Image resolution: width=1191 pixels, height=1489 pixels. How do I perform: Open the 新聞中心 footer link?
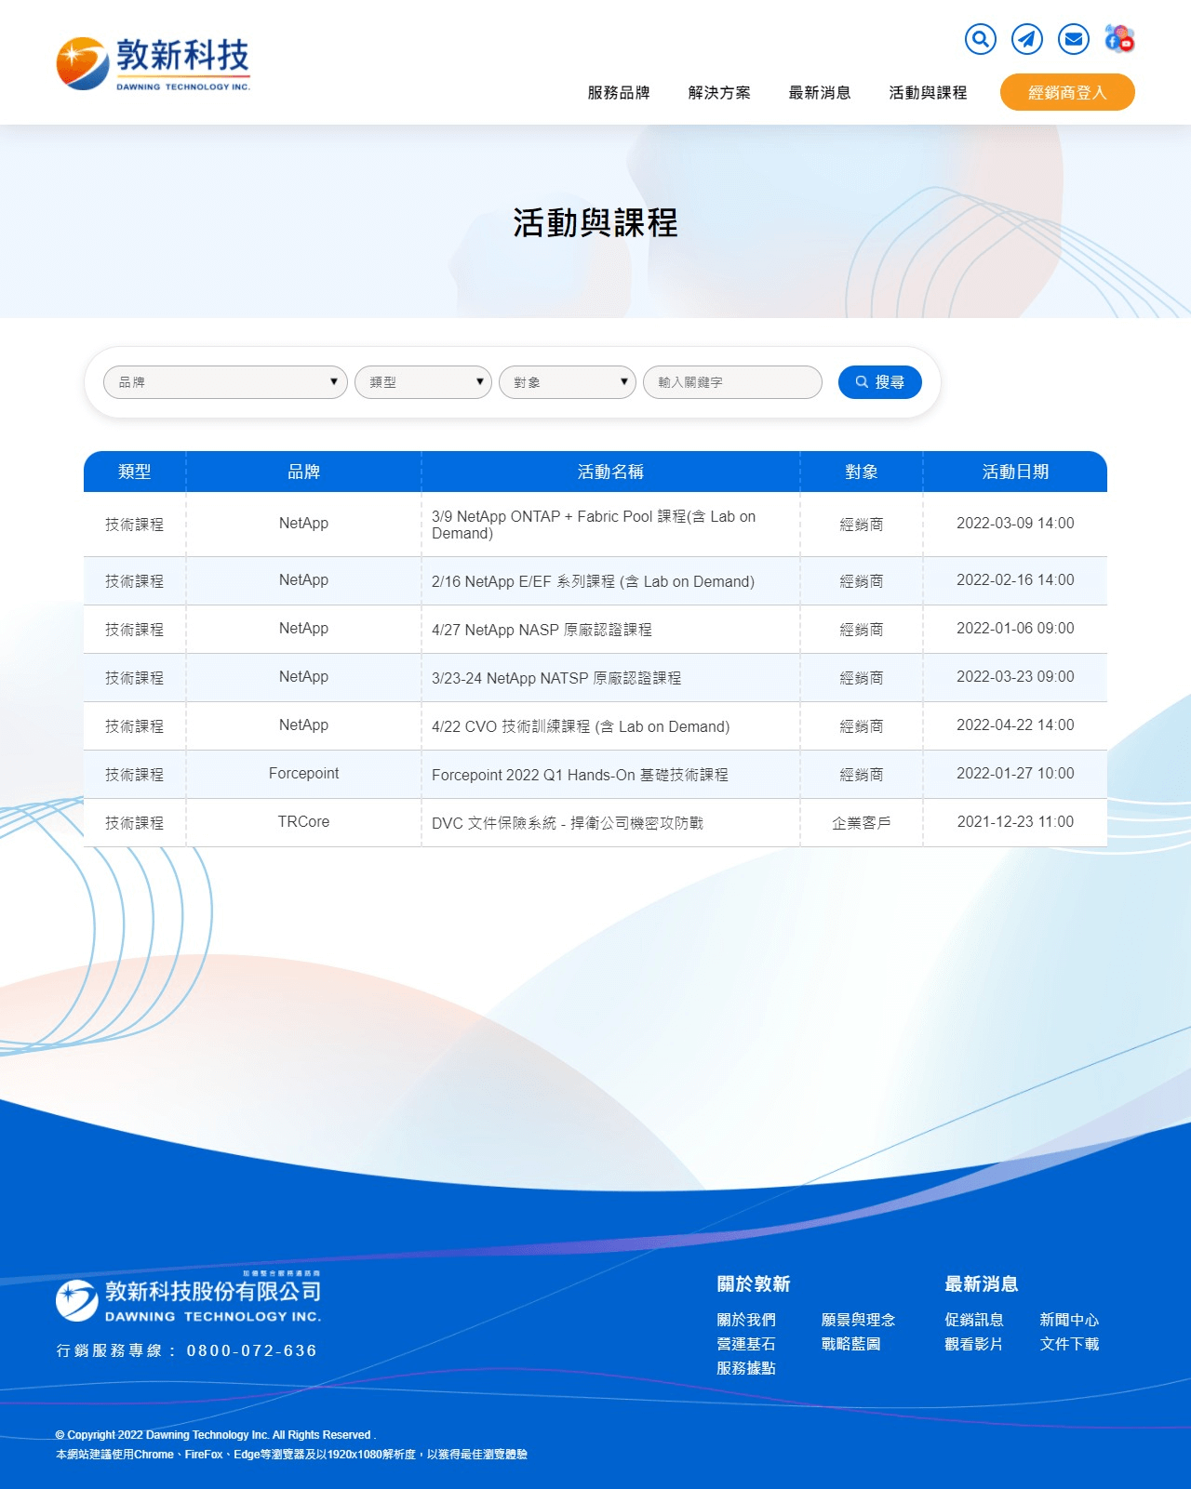coord(1069,1320)
